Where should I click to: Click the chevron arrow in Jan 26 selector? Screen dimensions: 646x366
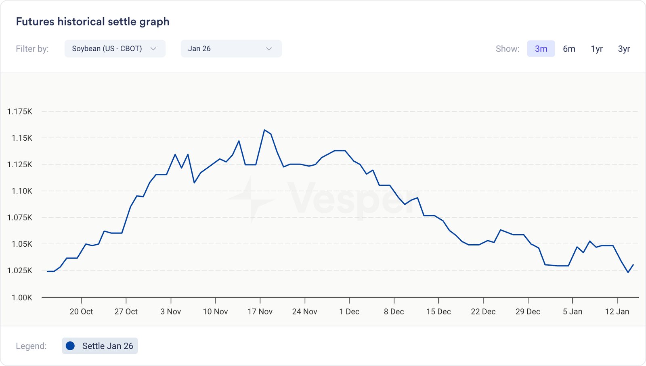pyautogui.click(x=269, y=49)
